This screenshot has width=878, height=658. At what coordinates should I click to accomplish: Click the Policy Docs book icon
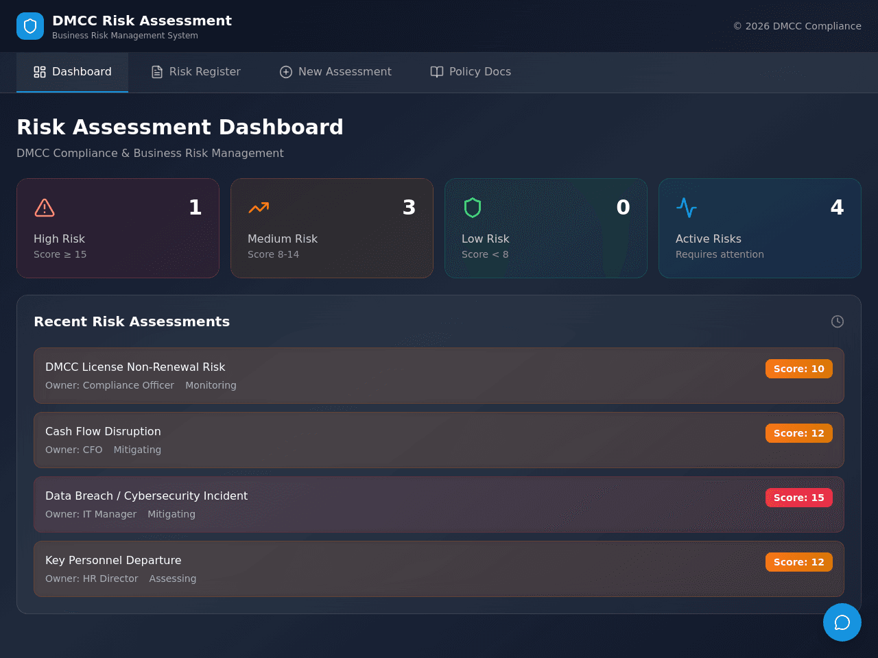437,72
